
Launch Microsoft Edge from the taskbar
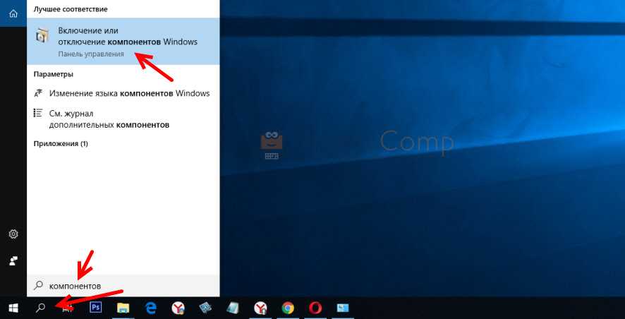151,308
